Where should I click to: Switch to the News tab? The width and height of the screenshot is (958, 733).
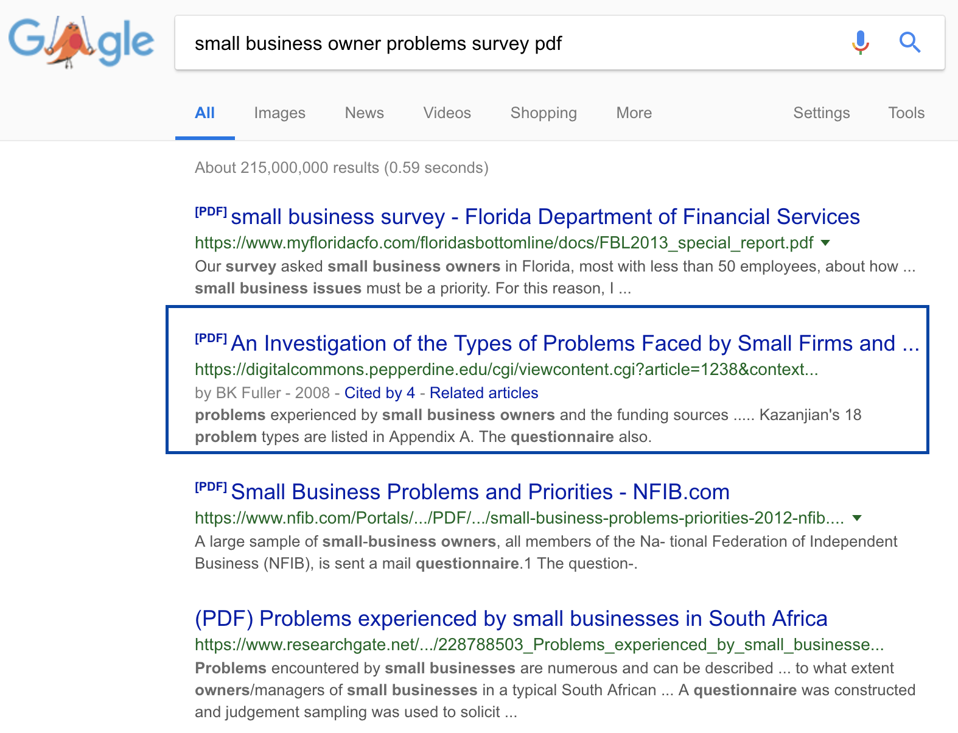click(364, 113)
